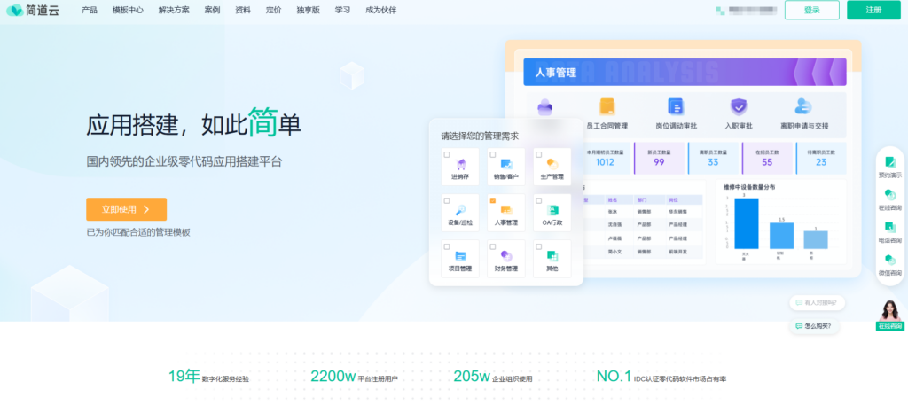Uncheck the 人事管理 checkbox
The width and height of the screenshot is (908, 413).
click(x=493, y=200)
